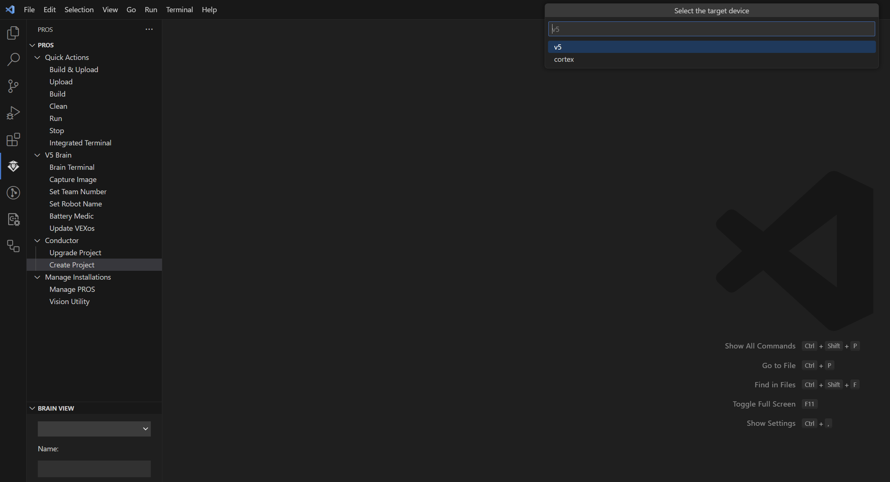Select the PROS extension icon in activity bar
The width and height of the screenshot is (890, 482).
(13, 166)
